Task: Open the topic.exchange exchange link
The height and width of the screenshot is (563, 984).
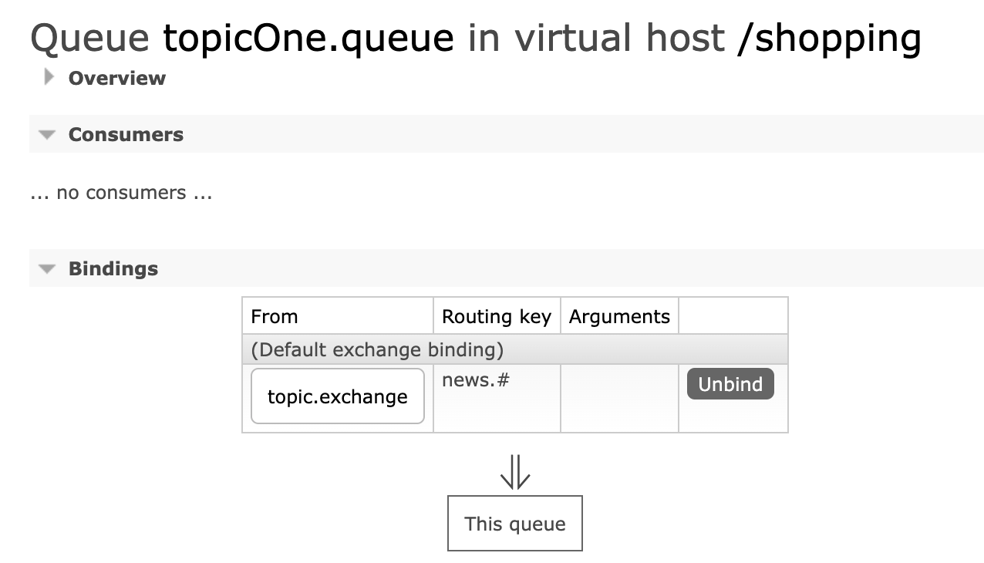Action: [x=338, y=396]
